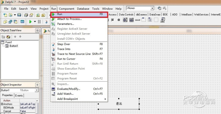The height and width of the screenshot is (114, 221).
Task: Click the Remove File from Project icon
Action: click(43, 15)
